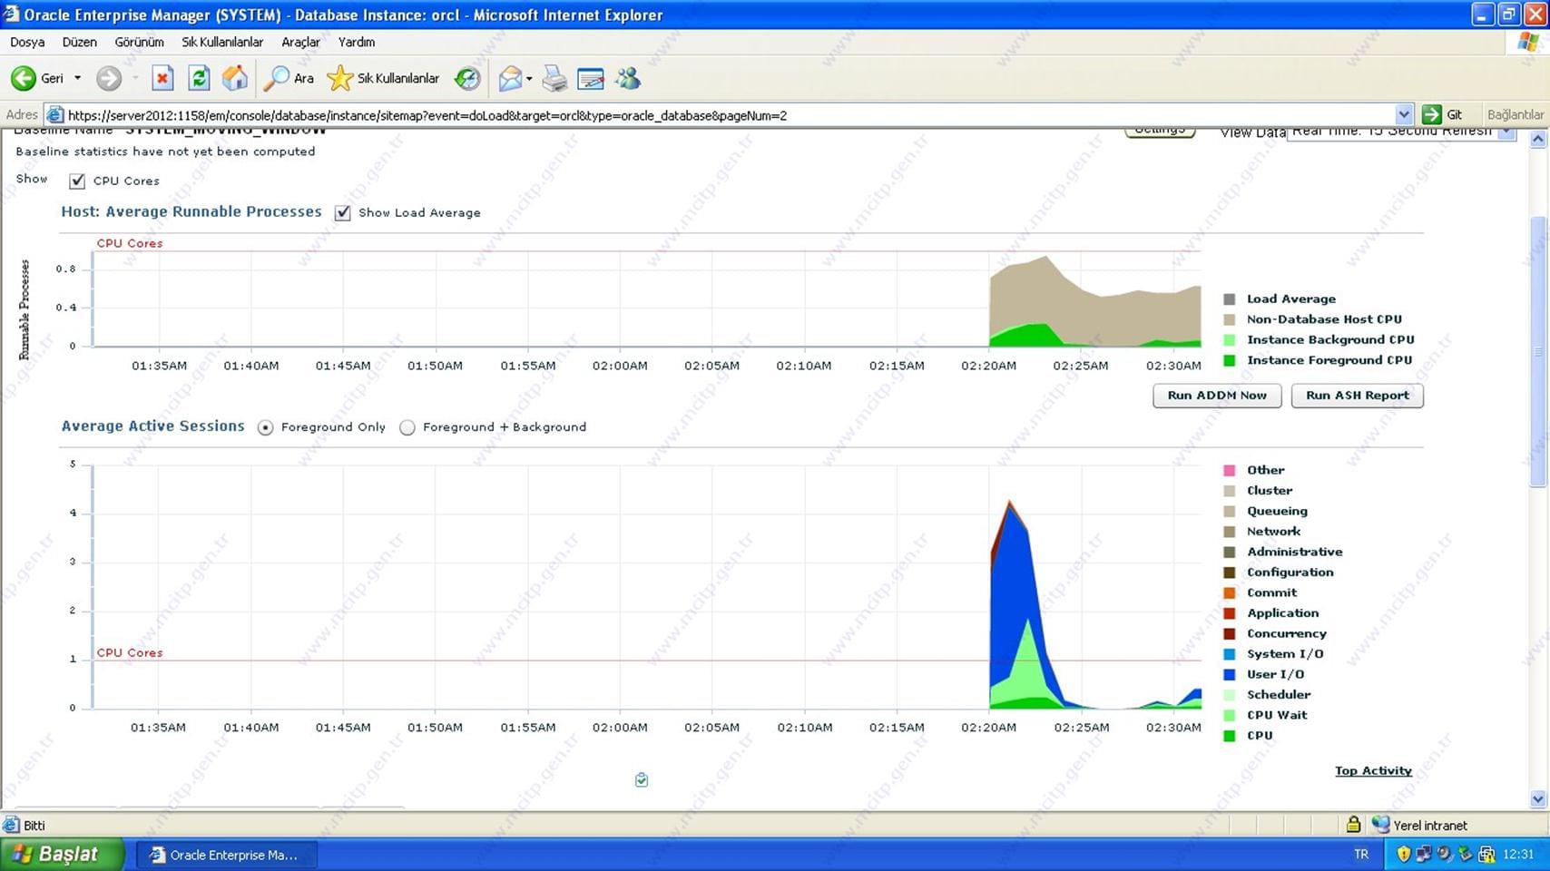Image resolution: width=1550 pixels, height=871 pixels.
Task: Open the Görünüm menu
Action: [x=139, y=42]
